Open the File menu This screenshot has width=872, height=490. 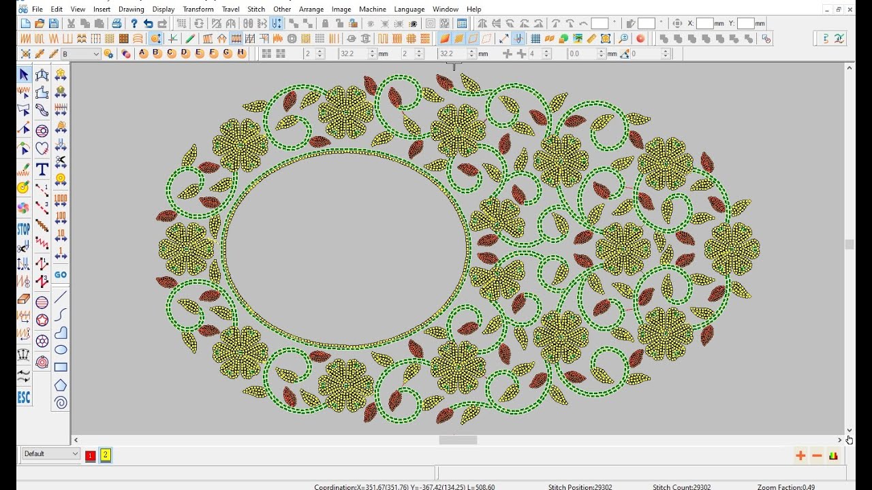[37, 9]
